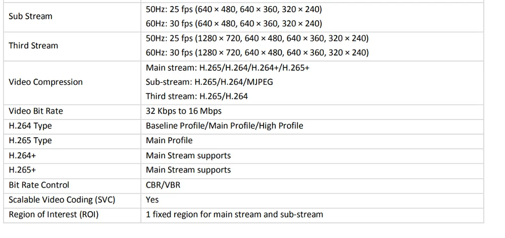Image resolution: width=505 pixels, height=238 pixels.
Task: Click the Sub-stream H.265/H.264/MJPEG line
Action: pyautogui.click(x=209, y=82)
